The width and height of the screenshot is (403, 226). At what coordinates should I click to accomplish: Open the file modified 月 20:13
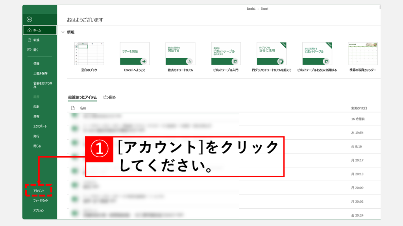(224, 174)
